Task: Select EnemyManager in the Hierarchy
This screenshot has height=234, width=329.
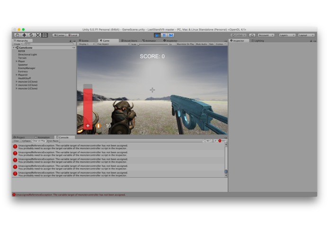Action: click(27, 68)
